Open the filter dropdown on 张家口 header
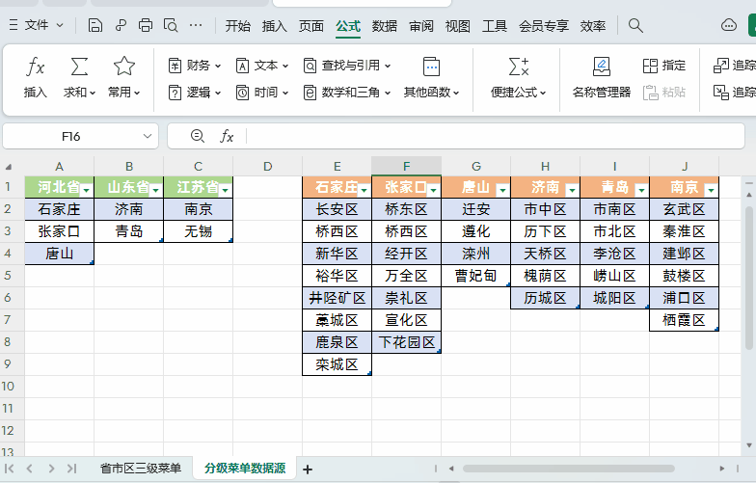Viewport: 756px width, 483px height. point(434,191)
